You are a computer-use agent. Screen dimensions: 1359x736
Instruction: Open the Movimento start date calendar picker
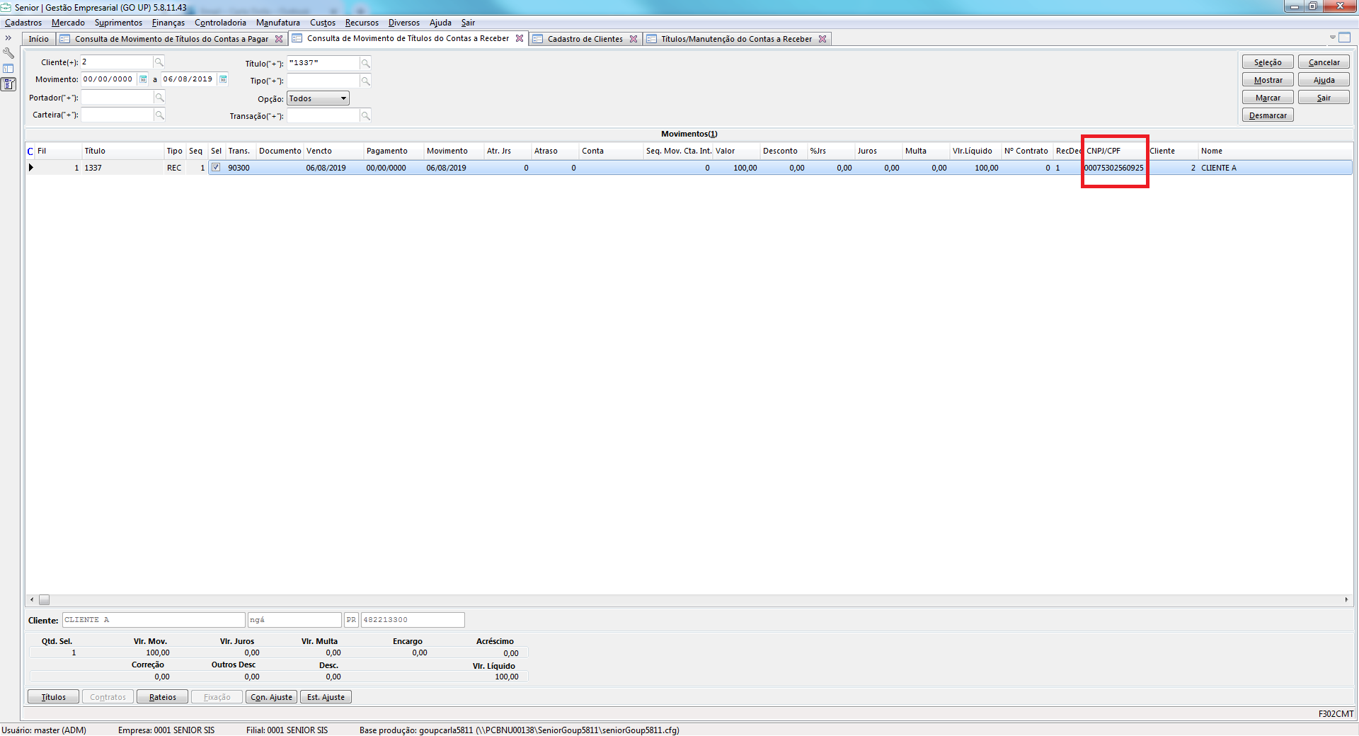tap(143, 79)
